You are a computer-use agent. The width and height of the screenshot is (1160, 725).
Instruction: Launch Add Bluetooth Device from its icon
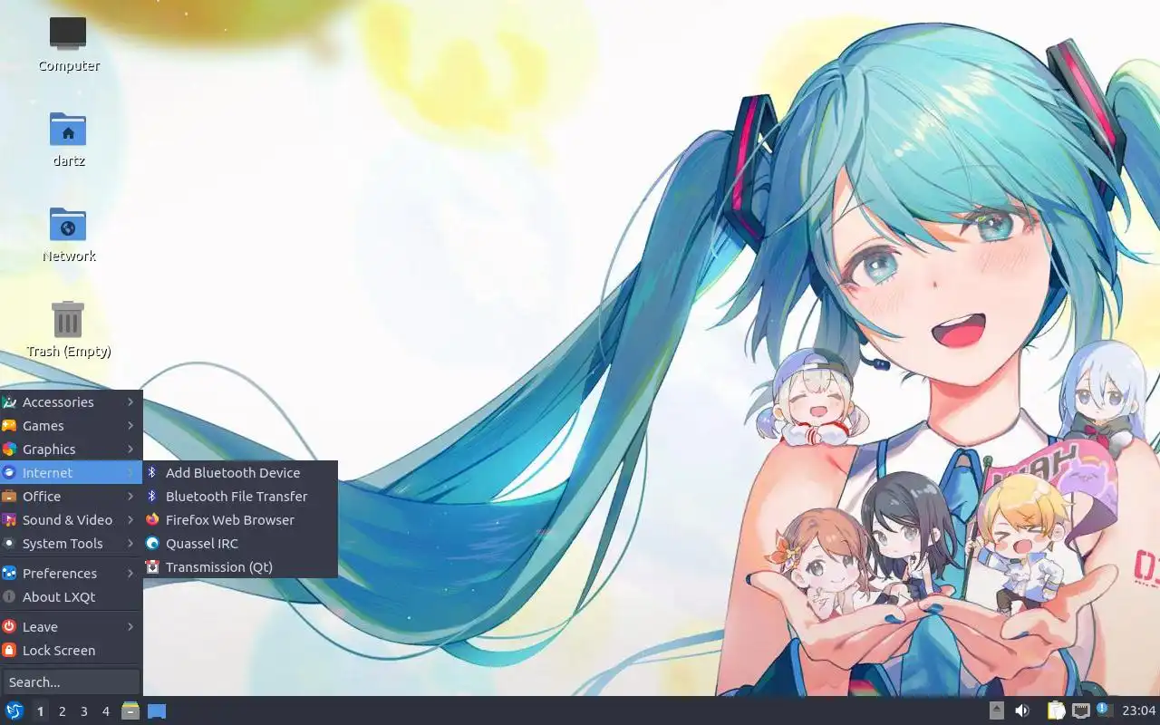pyautogui.click(x=152, y=473)
